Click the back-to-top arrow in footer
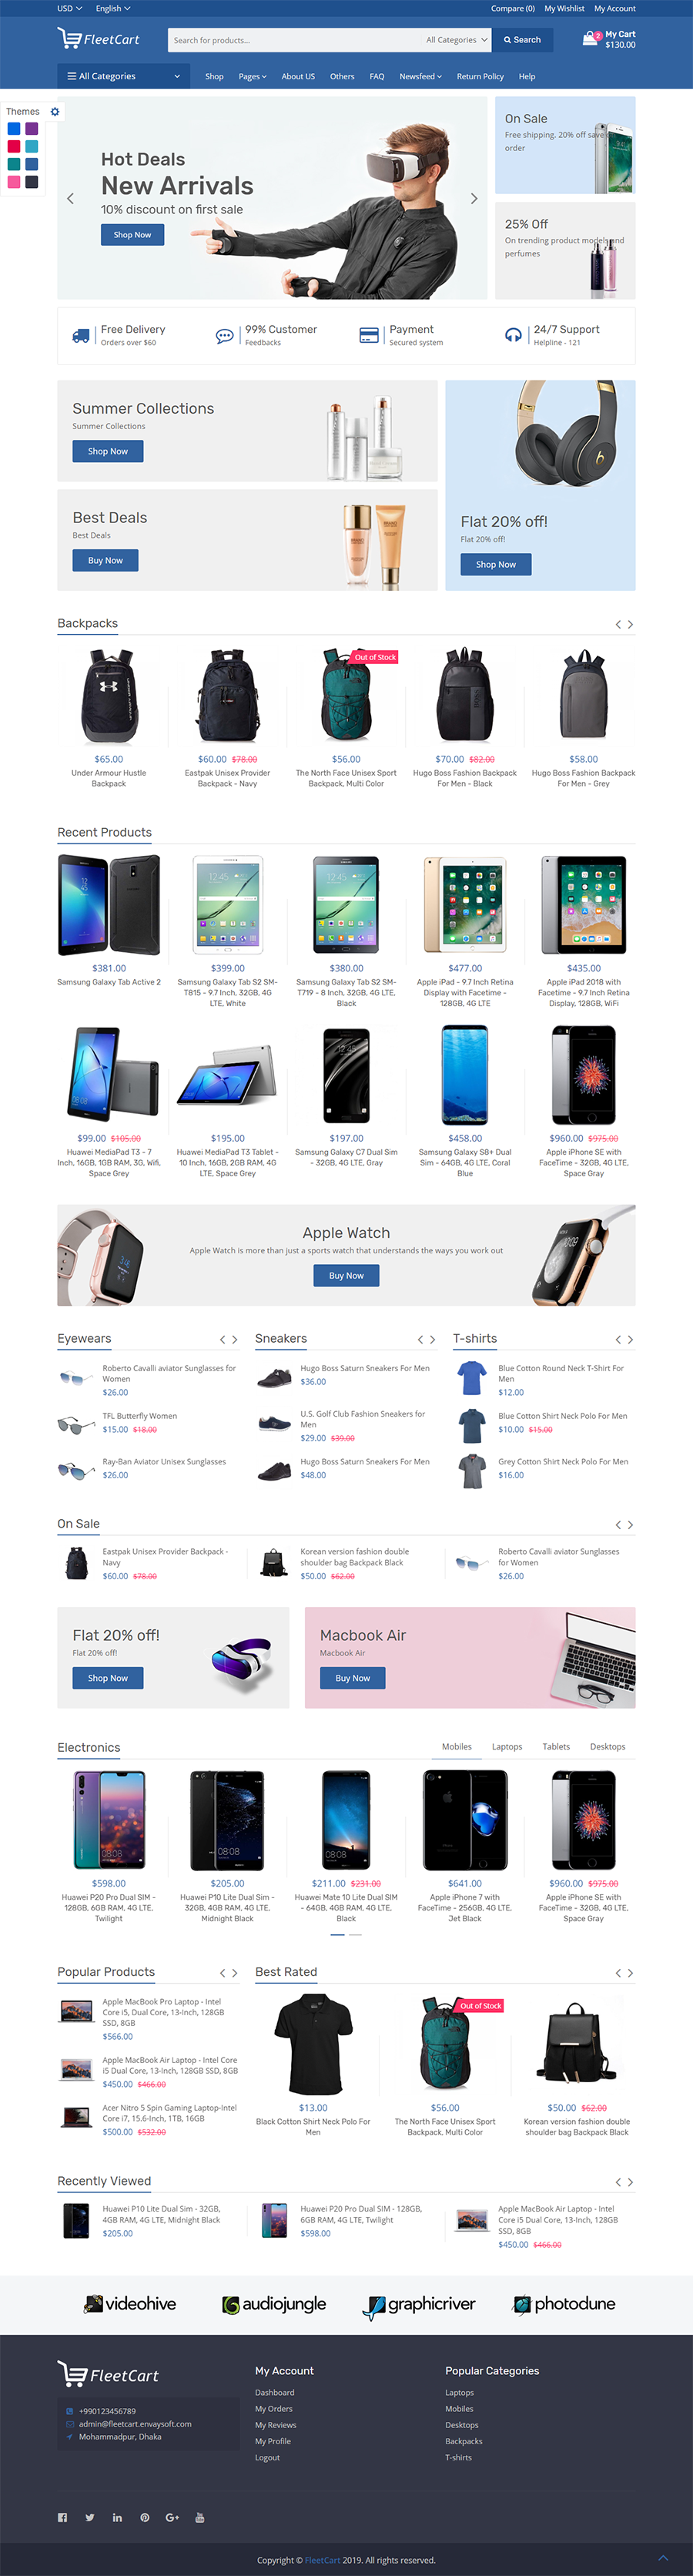693x2576 pixels. 663,2557
